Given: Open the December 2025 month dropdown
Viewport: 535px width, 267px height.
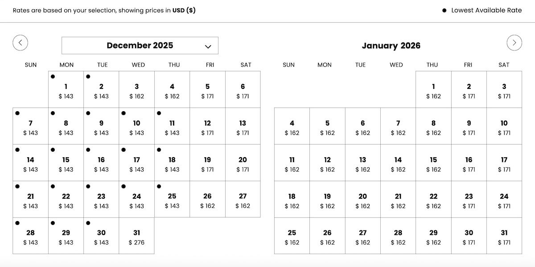Looking at the screenshot, I should (140, 46).
